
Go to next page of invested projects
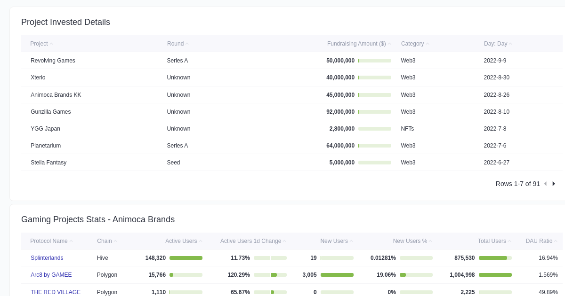(x=554, y=184)
